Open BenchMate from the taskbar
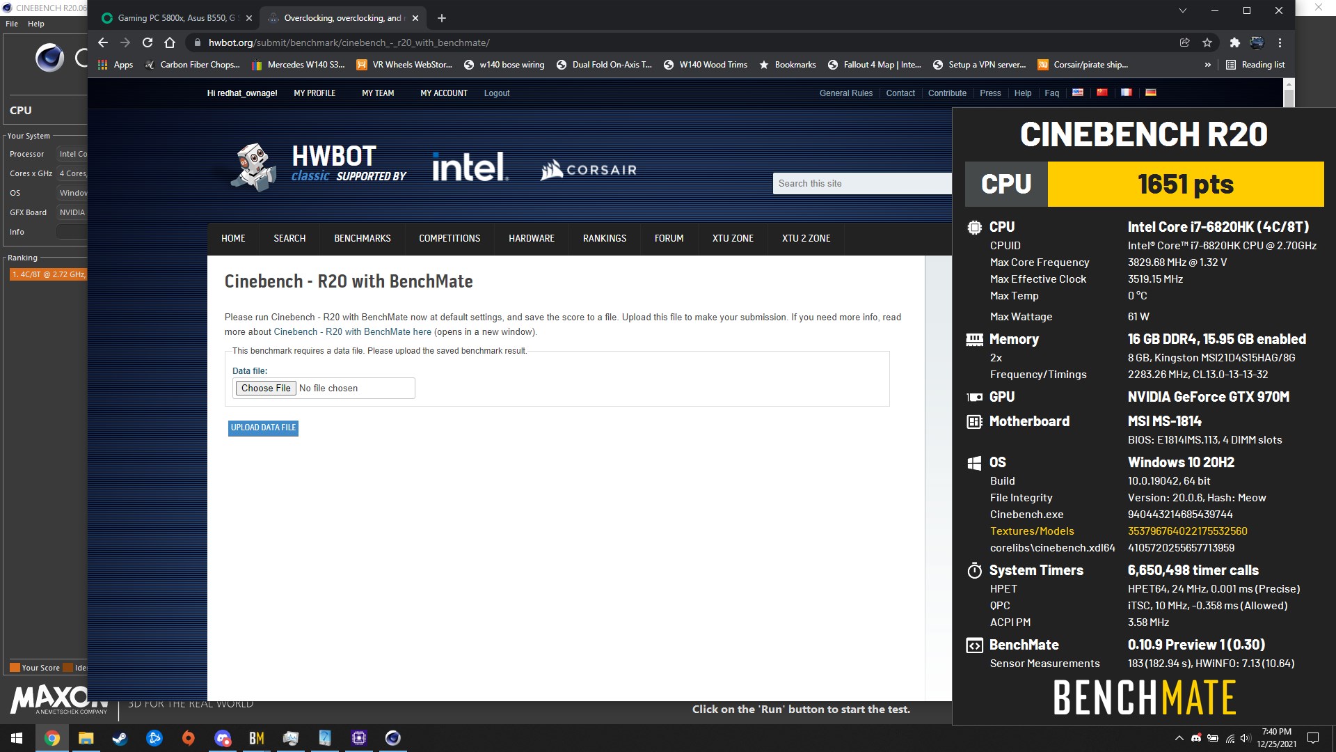This screenshot has width=1336, height=752. (256, 738)
